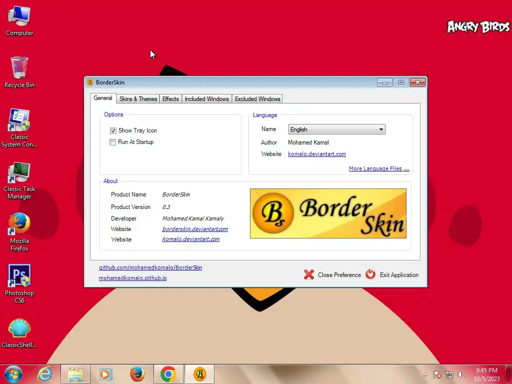Click More Language Files link
The image size is (512, 384).
[379, 168]
